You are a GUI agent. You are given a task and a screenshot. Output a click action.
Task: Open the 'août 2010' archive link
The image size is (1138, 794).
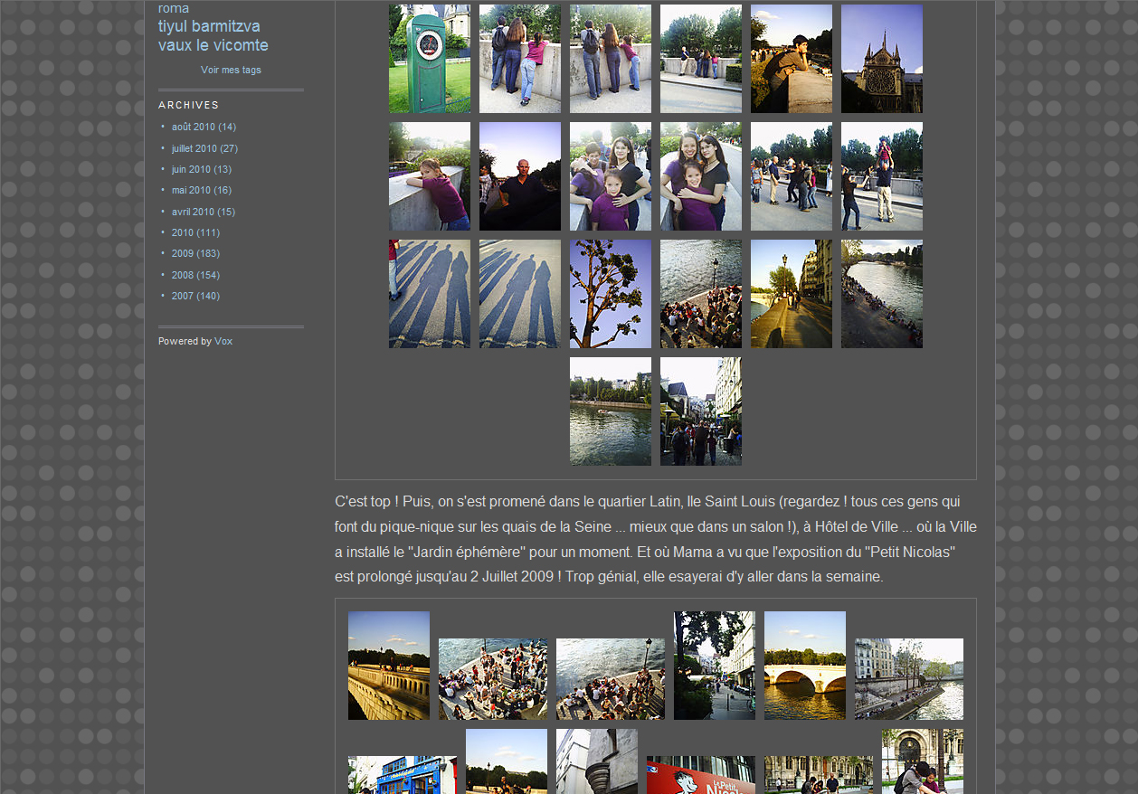click(x=194, y=128)
